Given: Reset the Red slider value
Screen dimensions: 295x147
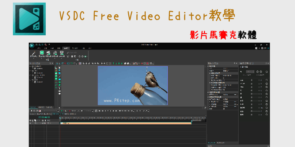Looking at the screenshot, I should click(267, 90).
